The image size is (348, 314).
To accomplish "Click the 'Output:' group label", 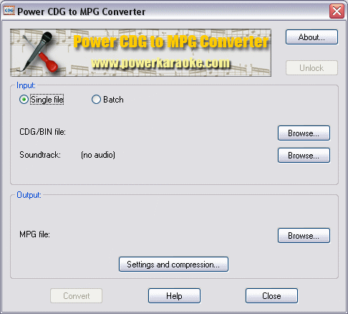I will (x=29, y=195).
